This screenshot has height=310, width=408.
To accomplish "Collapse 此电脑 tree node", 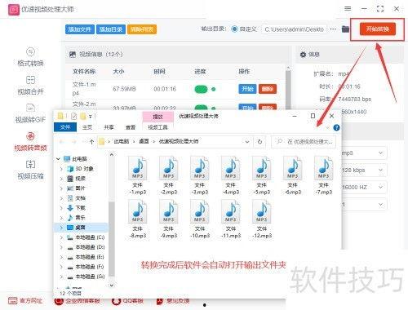I will 58,159.
